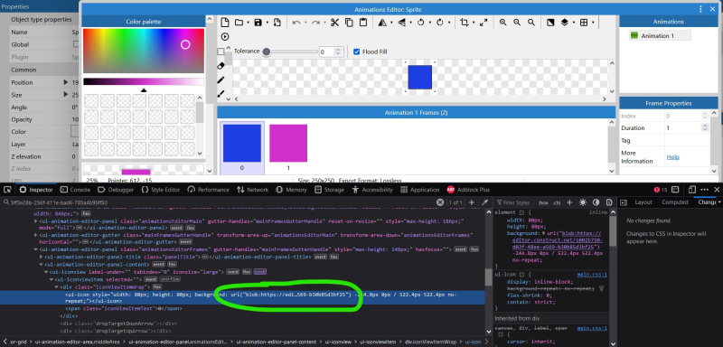The image size is (723, 347).
Task: Open the dropdown arrow next to Save
Action: (x=267, y=23)
